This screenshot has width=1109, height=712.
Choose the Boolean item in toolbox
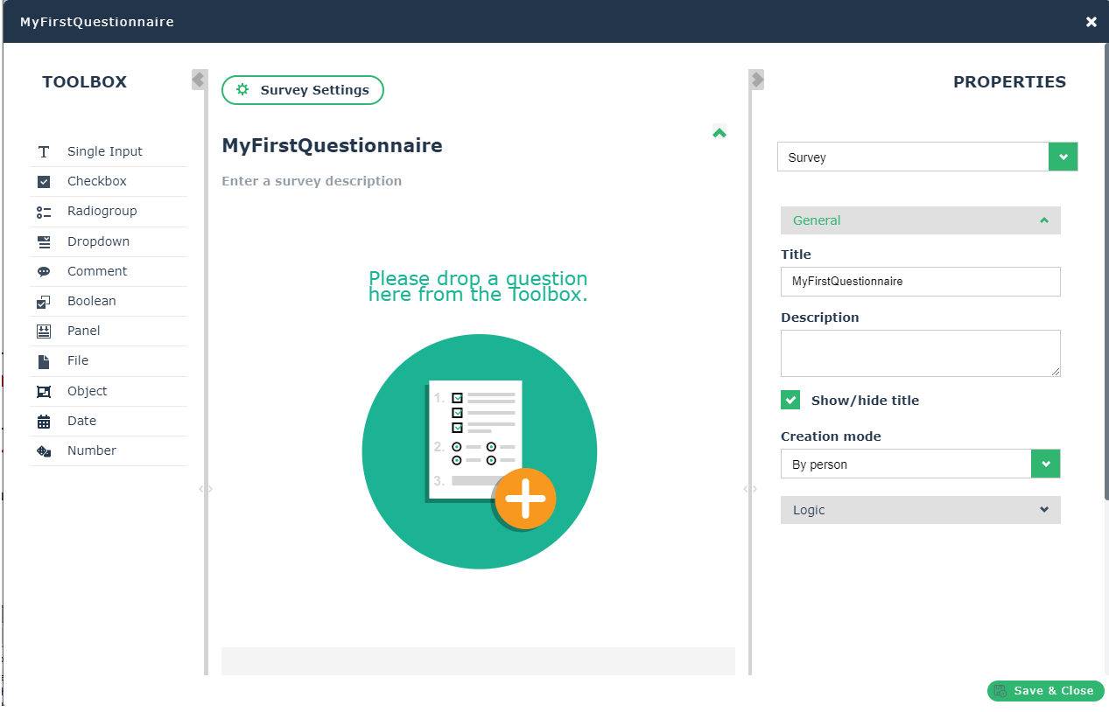92,302
